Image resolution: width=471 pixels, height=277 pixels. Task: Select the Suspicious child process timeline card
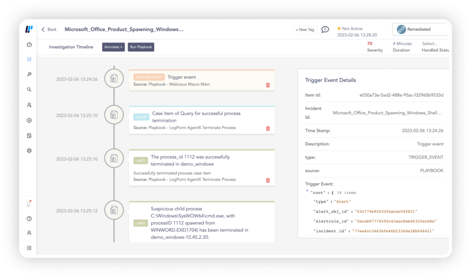click(x=202, y=222)
